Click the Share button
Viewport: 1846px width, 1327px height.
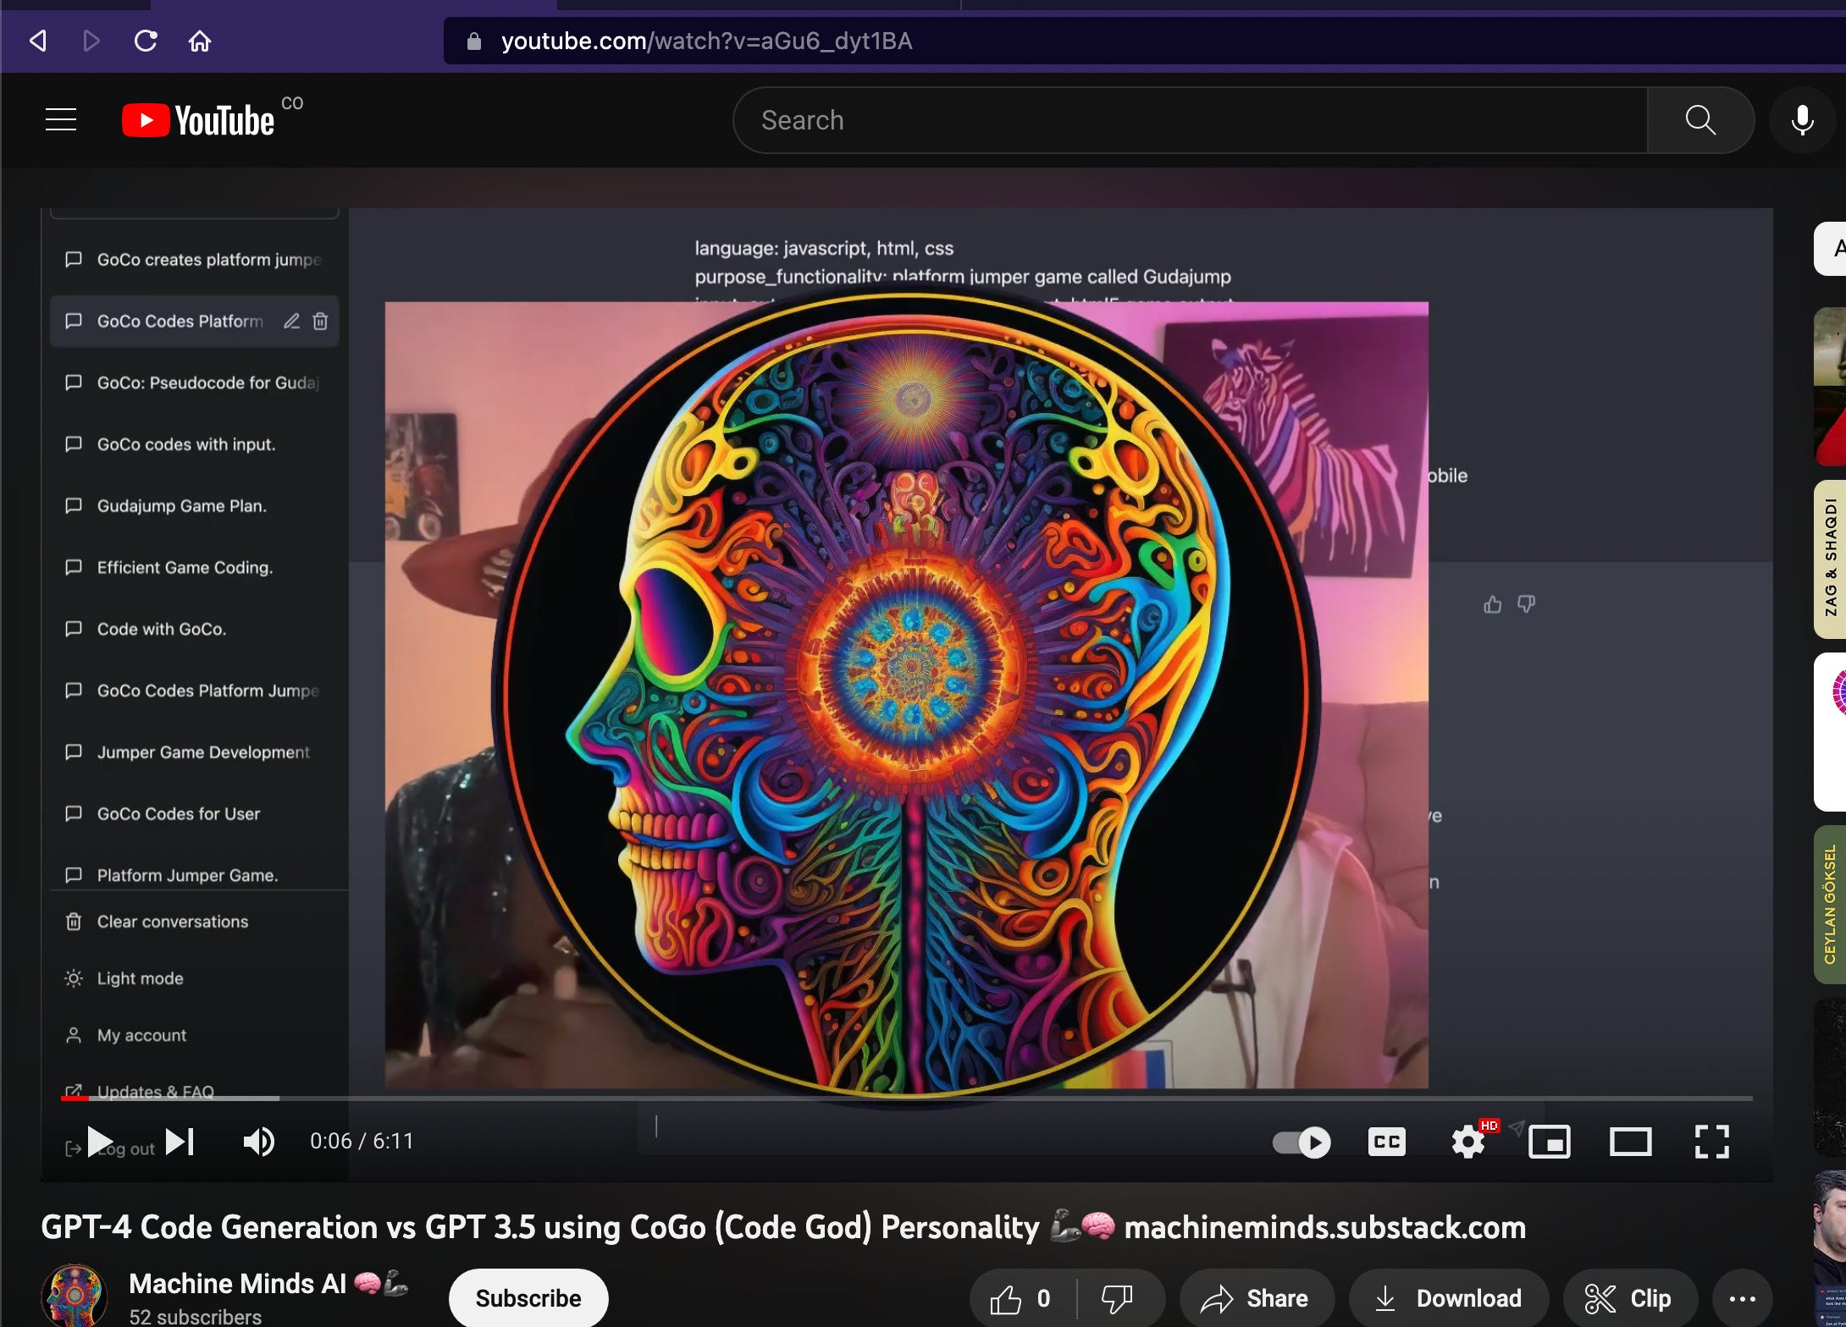tap(1257, 1298)
